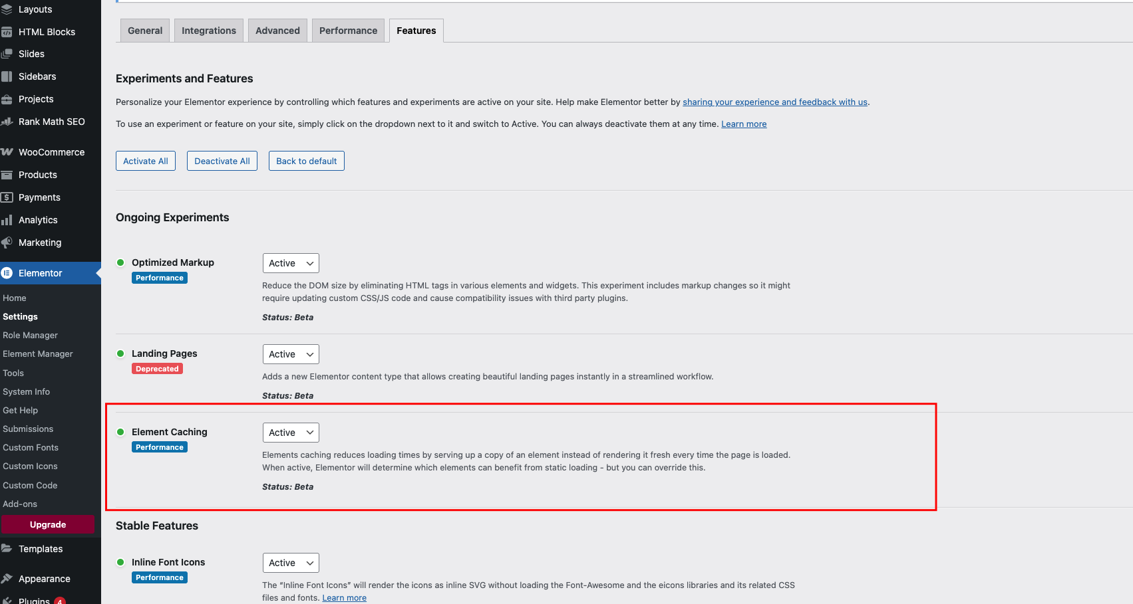Click the Back to default button

coord(307,161)
